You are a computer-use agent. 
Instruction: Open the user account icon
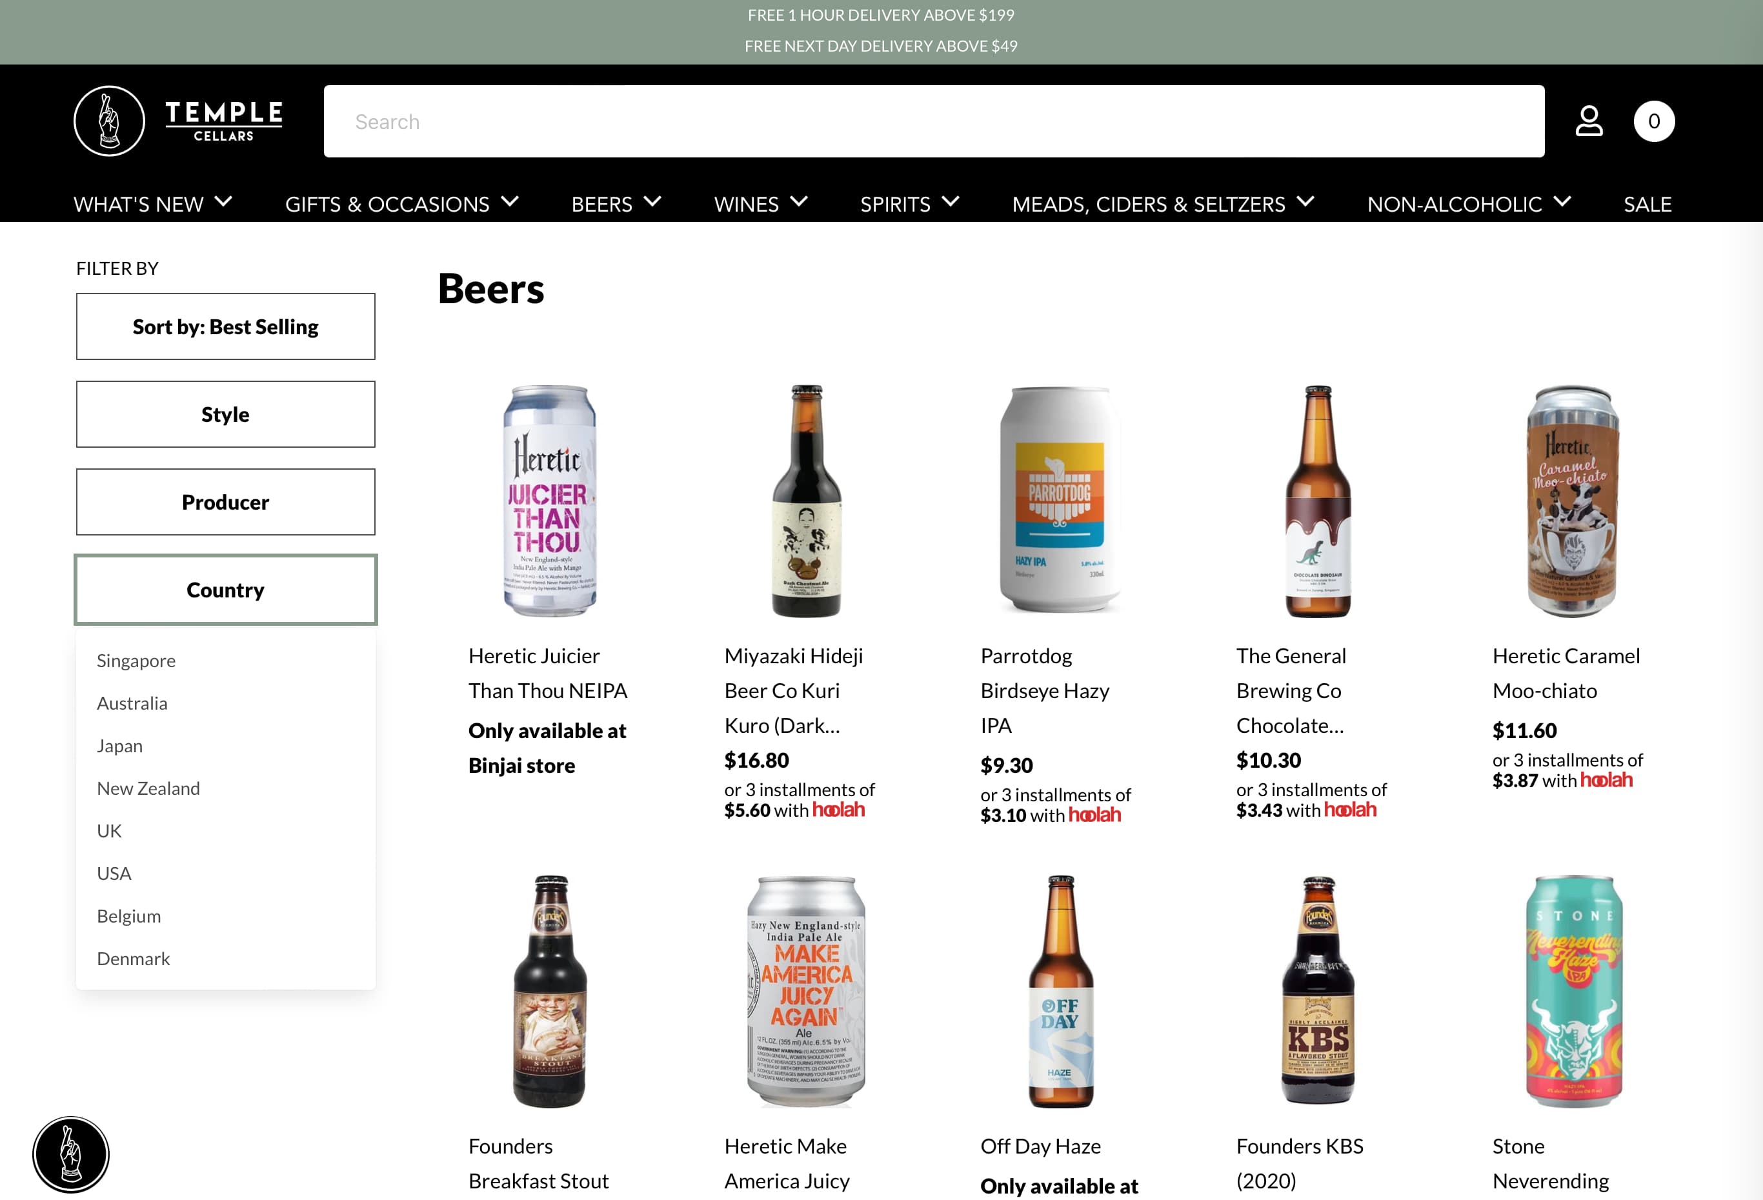point(1589,121)
